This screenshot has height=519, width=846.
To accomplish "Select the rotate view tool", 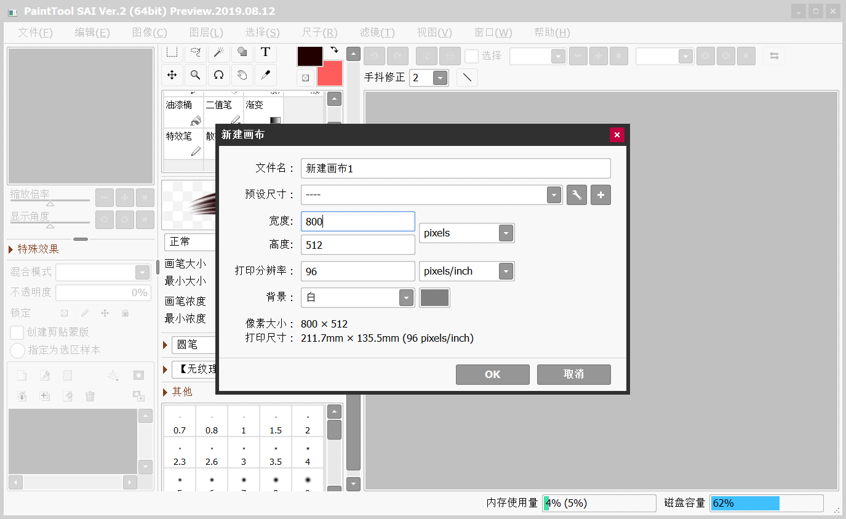I will tap(218, 75).
